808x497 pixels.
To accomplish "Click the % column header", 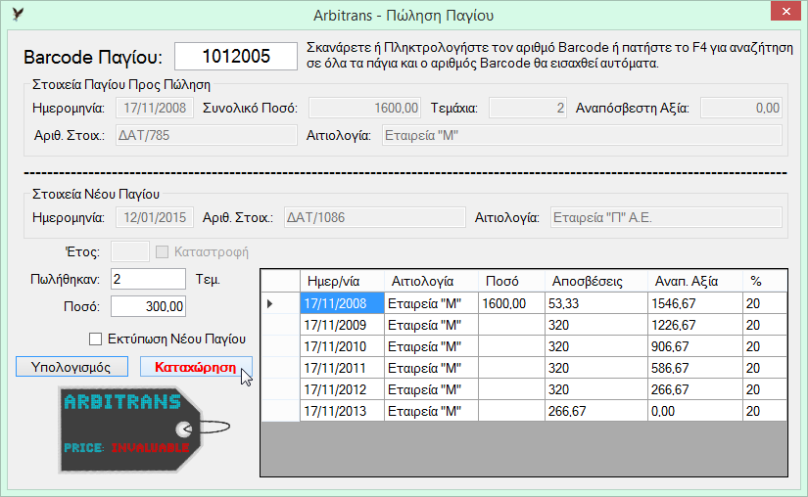I will click(x=765, y=282).
